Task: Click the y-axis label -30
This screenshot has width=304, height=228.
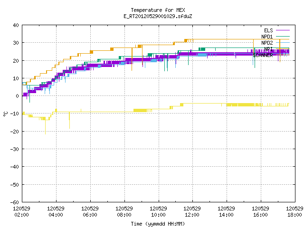Action: 15,149
